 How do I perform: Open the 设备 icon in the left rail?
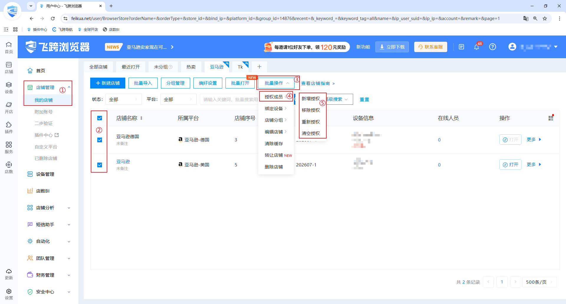click(9, 88)
